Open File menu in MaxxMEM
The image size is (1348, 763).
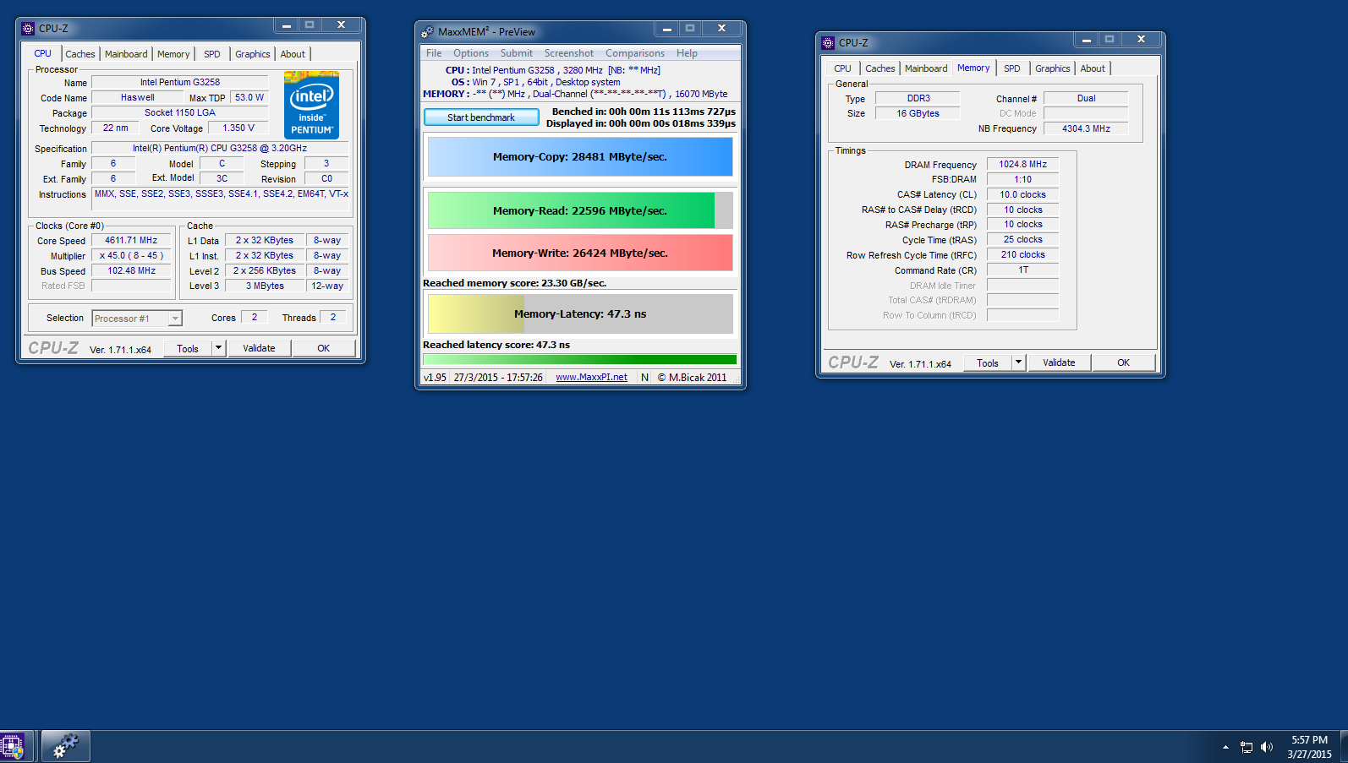tap(434, 53)
